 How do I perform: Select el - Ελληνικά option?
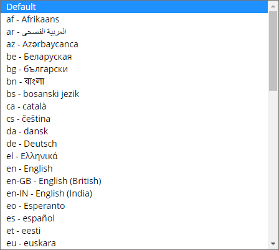pos(134,156)
